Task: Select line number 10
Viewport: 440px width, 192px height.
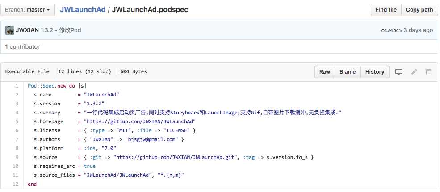Action: [16, 166]
